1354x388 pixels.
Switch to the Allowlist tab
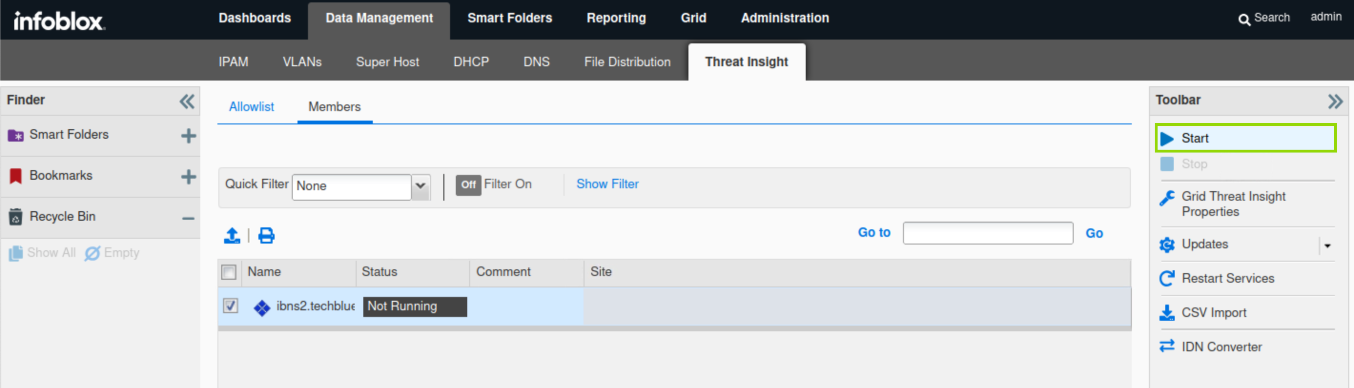pyautogui.click(x=251, y=107)
